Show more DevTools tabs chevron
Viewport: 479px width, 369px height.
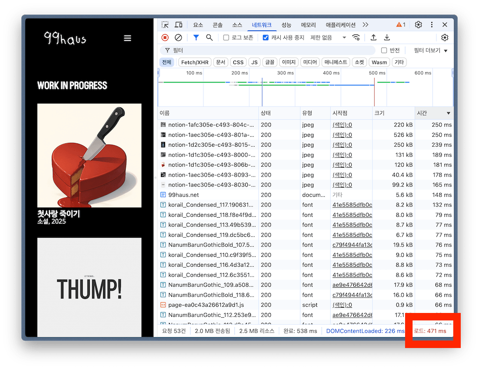[365, 25]
